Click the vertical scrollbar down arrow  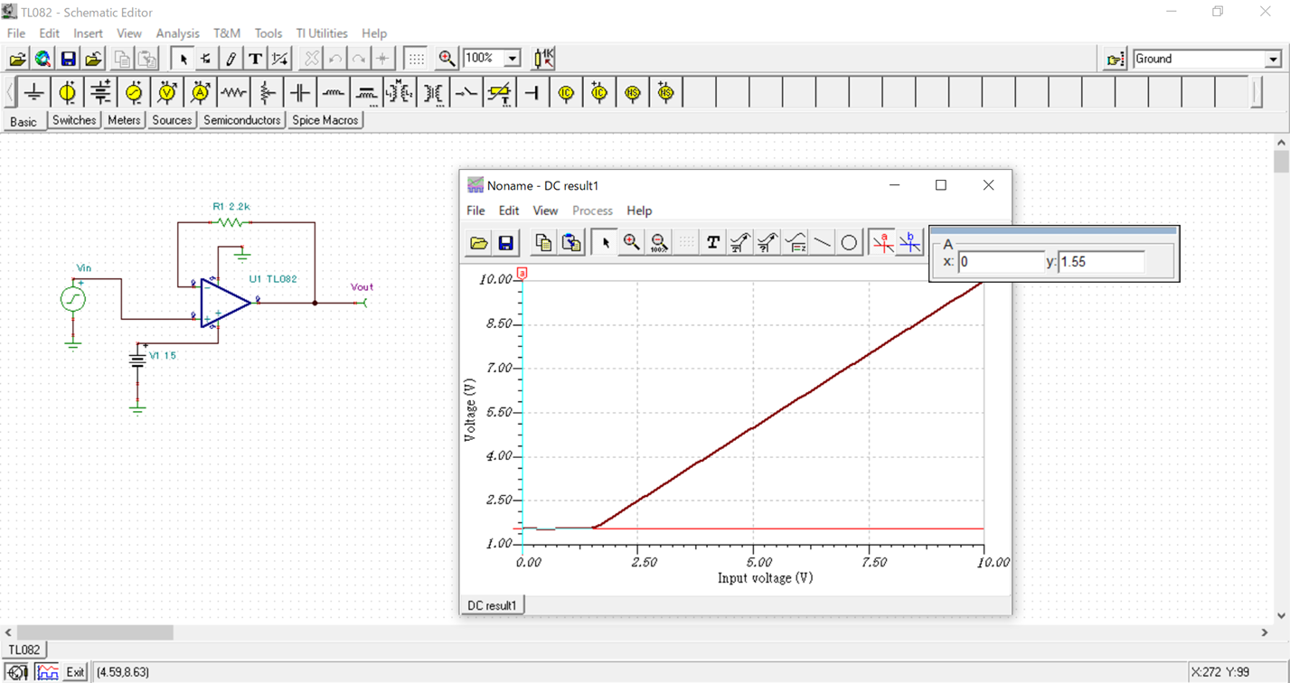[1281, 615]
